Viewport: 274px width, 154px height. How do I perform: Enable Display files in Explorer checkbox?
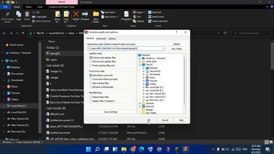tap(90, 101)
